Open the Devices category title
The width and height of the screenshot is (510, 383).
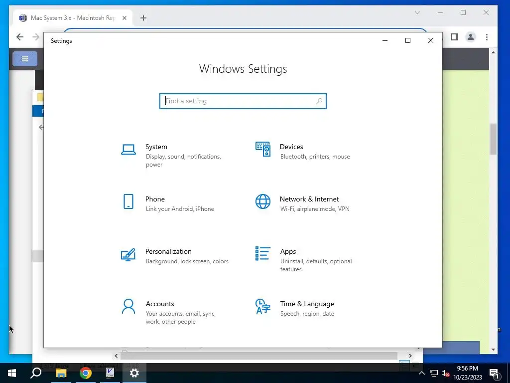pos(291,147)
